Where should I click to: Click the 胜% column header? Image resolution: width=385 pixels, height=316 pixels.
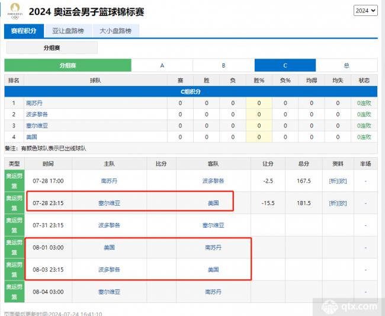coord(259,81)
